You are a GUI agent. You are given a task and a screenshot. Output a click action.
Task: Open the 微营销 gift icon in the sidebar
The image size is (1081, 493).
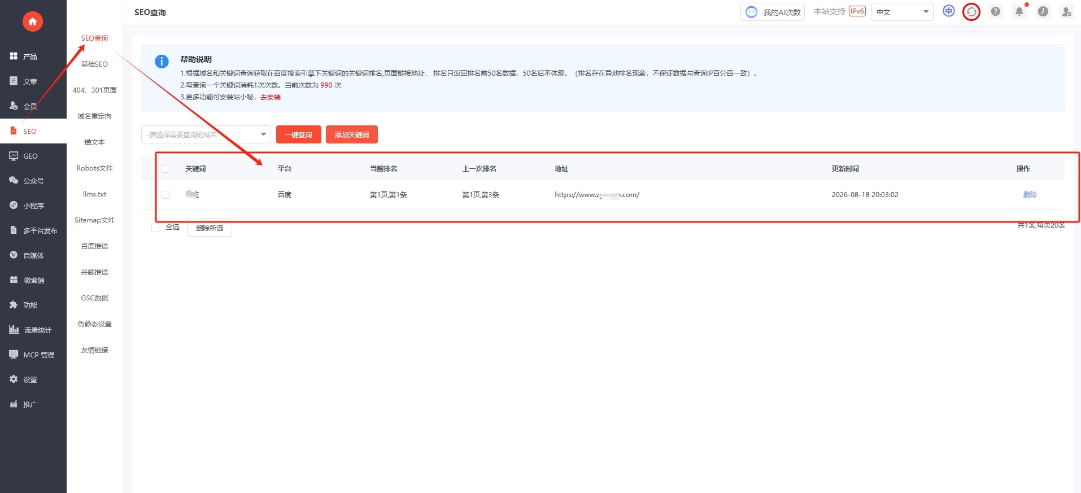pyautogui.click(x=14, y=280)
